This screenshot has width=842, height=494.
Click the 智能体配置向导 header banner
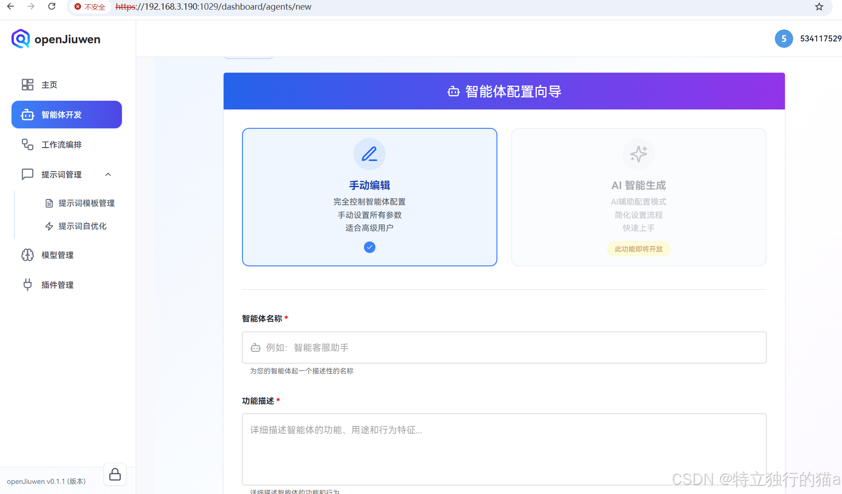[504, 91]
